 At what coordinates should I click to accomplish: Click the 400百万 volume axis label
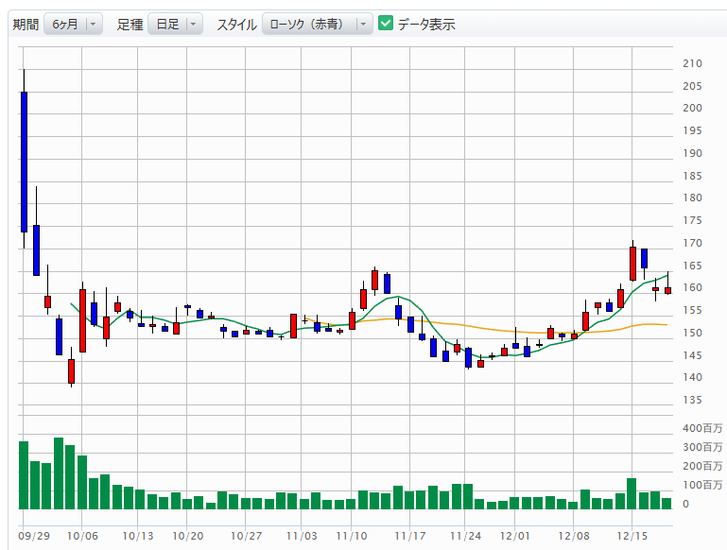[x=702, y=428]
